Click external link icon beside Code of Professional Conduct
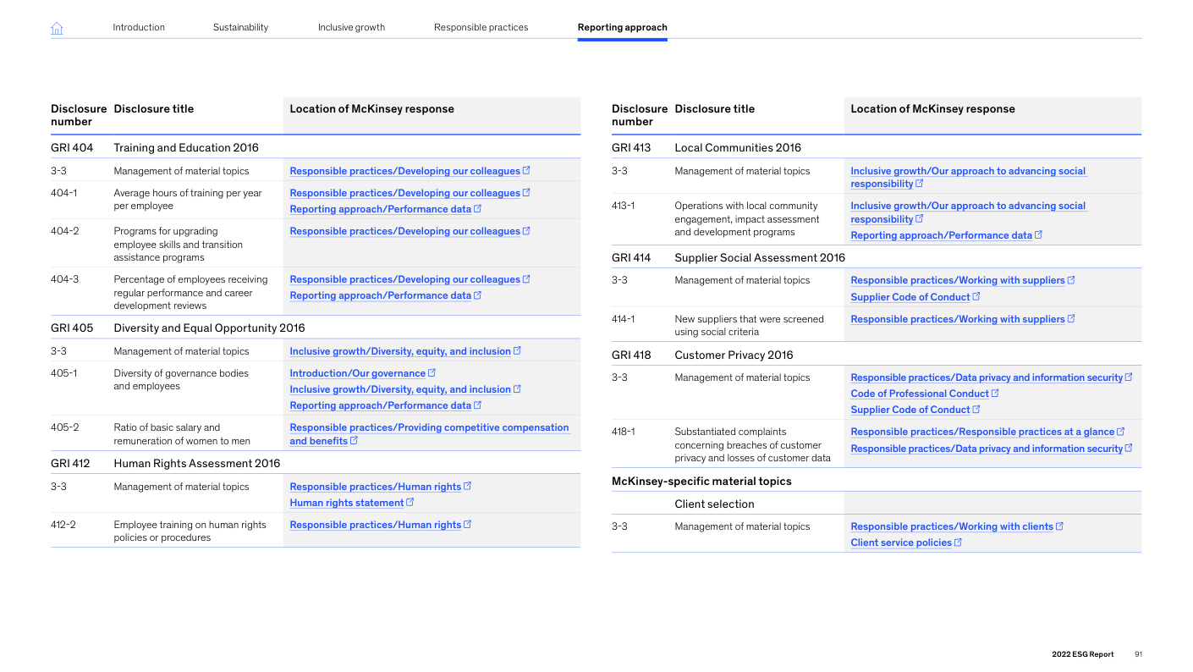This screenshot has width=1193, height=672. pyautogui.click(x=995, y=393)
